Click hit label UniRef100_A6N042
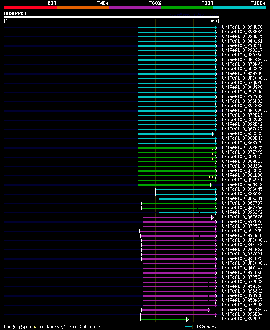The height and width of the screenshot is (330, 270). coord(242,184)
